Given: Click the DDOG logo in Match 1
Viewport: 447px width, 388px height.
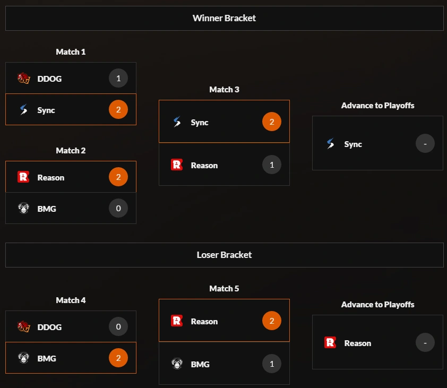Looking at the screenshot, I should 23,79.
